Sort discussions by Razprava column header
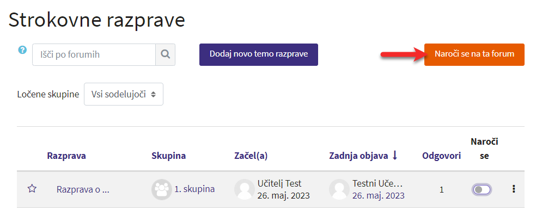536x210 pixels. [x=66, y=156]
